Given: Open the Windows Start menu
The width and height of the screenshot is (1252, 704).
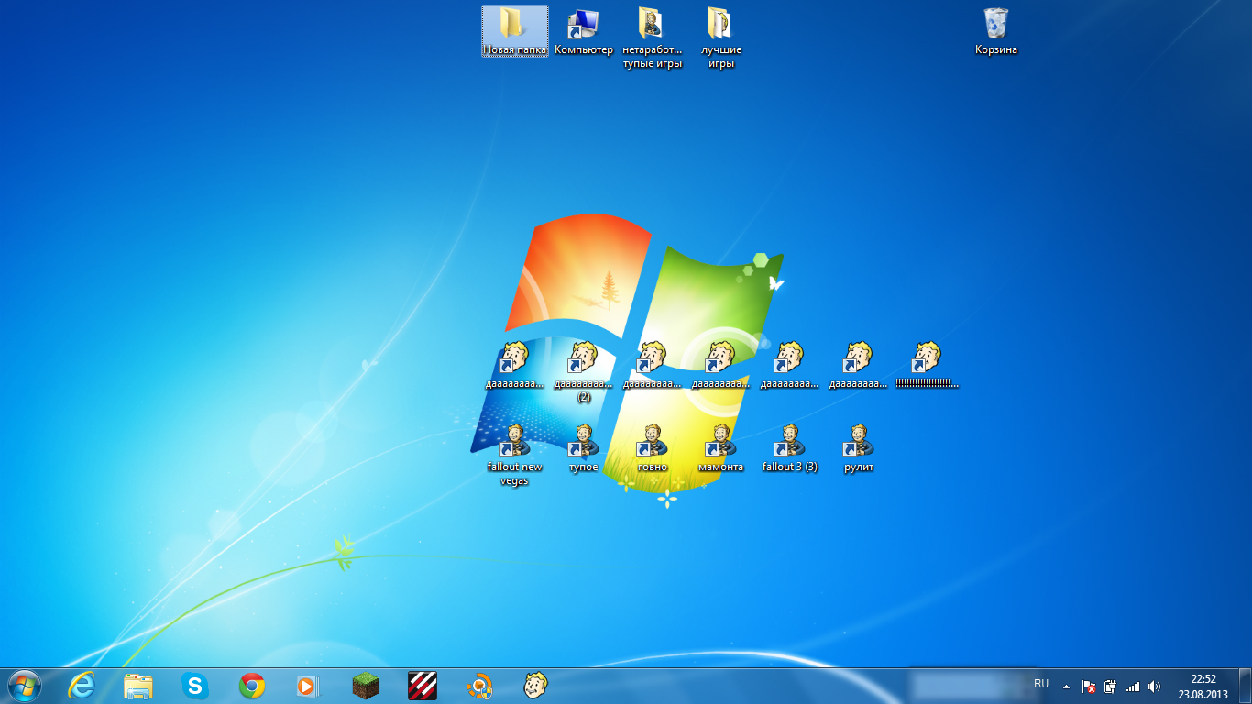Looking at the screenshot, I should click(25, 686).
